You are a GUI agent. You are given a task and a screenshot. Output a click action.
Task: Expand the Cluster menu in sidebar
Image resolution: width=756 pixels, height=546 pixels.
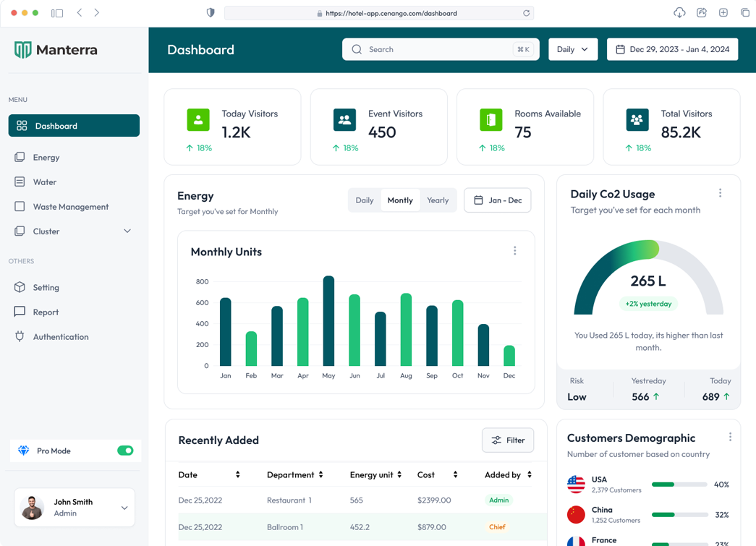point(127,231)
